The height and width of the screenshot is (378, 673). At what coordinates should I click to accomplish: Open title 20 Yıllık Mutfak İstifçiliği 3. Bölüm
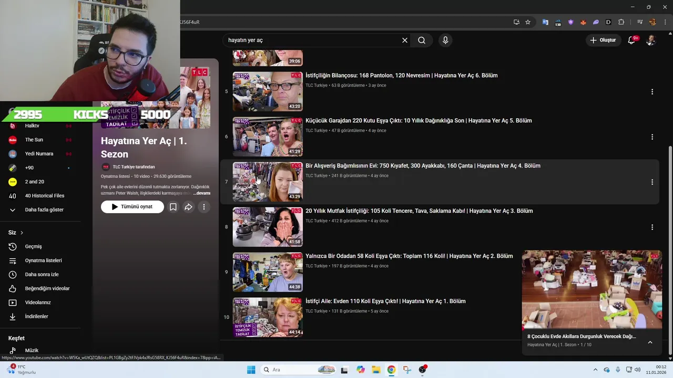click(x=419, y=211)
